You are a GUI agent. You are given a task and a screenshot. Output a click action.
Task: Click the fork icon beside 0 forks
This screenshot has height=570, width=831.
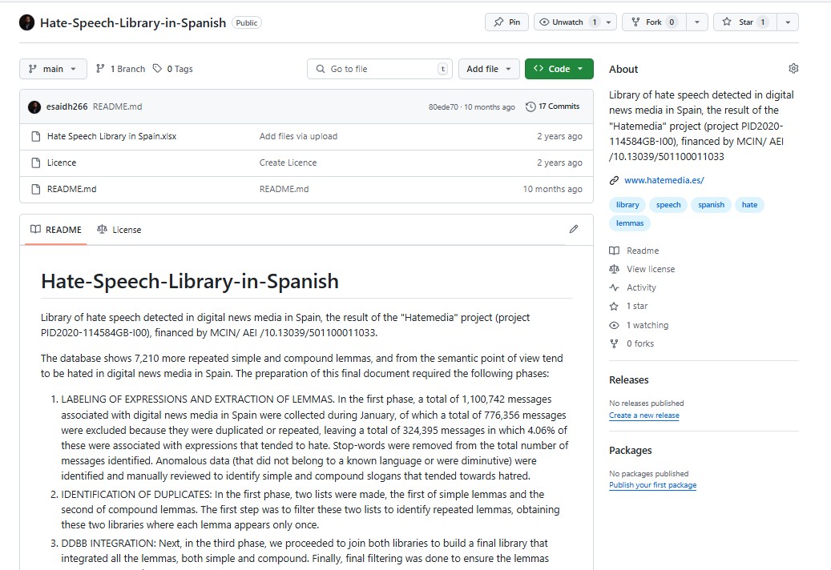[x=615, y=344]
